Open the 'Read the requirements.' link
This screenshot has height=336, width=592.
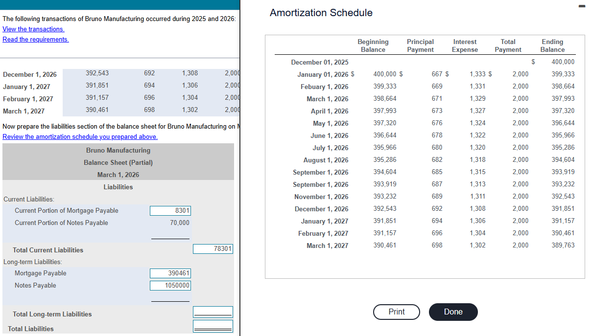point(36,39)
